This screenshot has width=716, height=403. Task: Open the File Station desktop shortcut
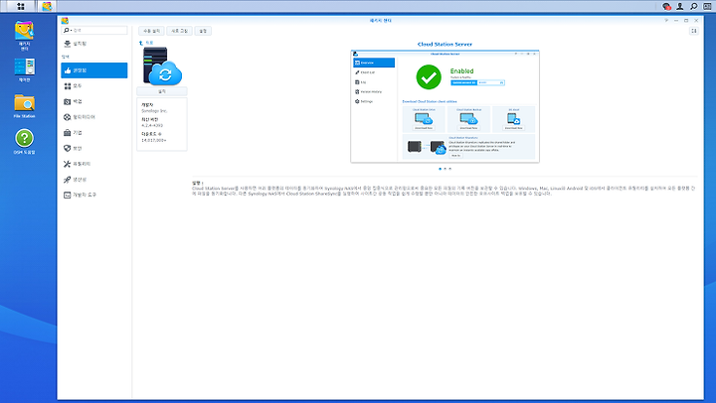tap(24, 106)
